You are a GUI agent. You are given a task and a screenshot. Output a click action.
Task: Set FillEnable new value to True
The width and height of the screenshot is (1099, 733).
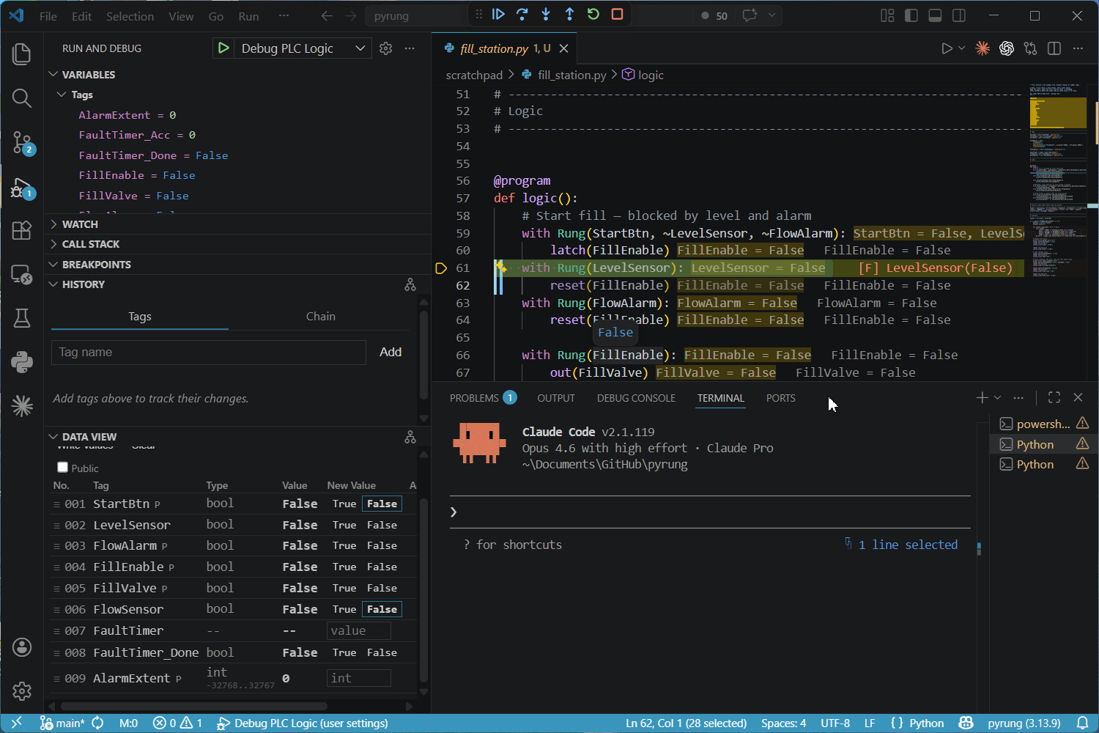click(x=344, y=567)
